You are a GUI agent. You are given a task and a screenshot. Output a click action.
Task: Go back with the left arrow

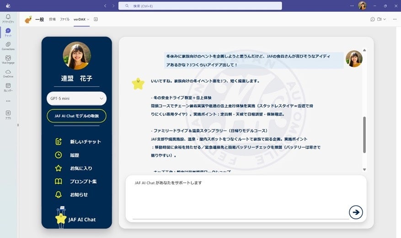click(105, 5)
